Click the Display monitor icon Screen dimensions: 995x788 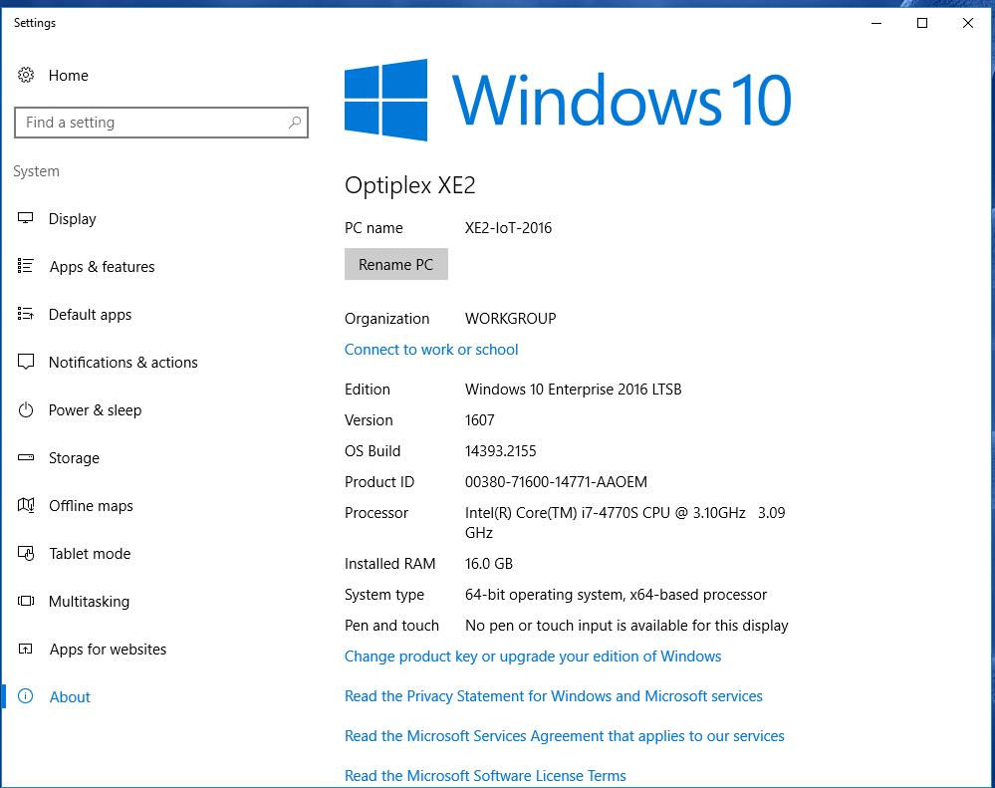(25, 218)
